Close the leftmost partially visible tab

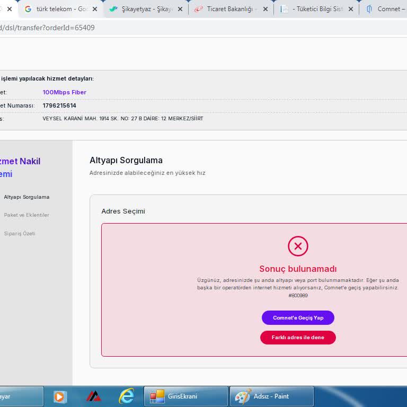pyautogui.click(x=10, y=10)
